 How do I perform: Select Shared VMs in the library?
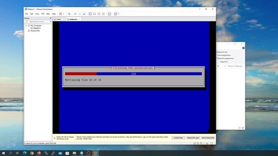tap(35, 31)
